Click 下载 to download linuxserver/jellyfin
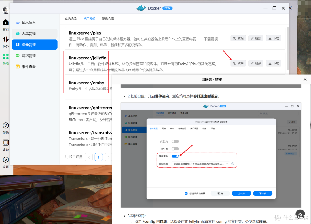 (274, 63)
